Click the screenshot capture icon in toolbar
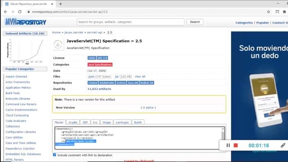 click(x=277, y=12)
